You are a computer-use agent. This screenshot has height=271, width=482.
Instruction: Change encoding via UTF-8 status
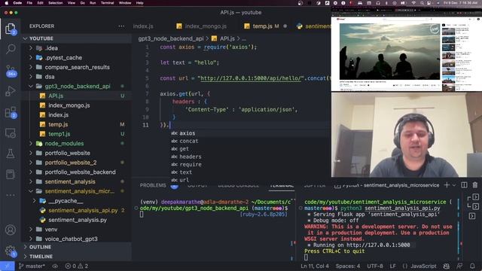(x=375, y=266)
